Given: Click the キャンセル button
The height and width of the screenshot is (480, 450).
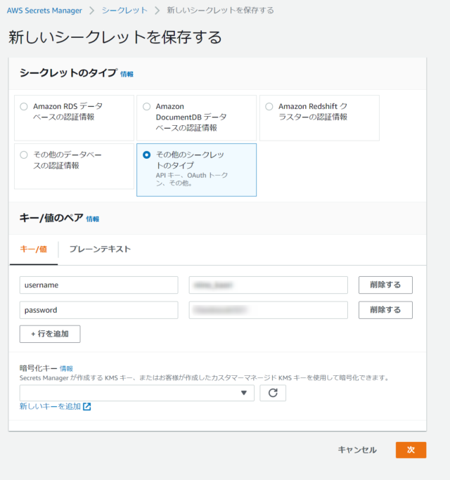Looking at the screenshot, I should point(357,450).
